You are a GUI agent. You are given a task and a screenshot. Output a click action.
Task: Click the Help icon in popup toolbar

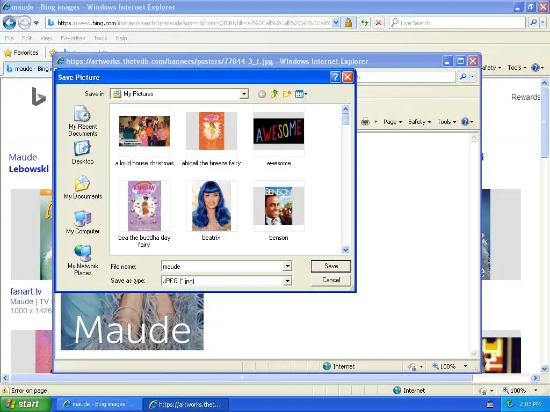(x=465, y=122)
